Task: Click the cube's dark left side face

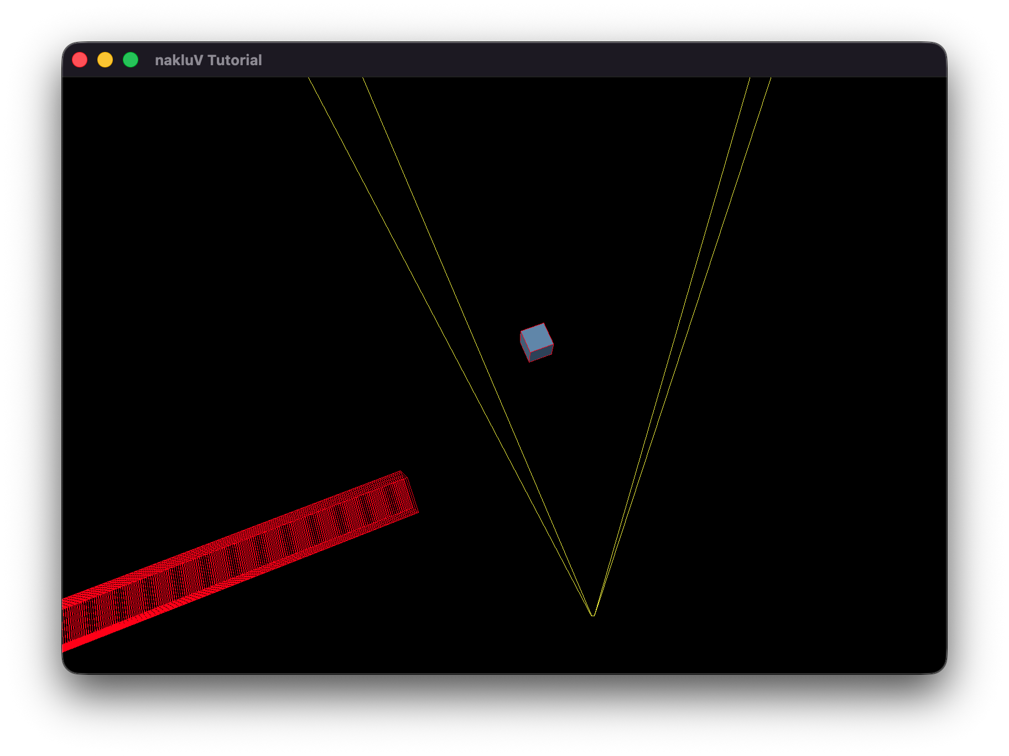Action: (x=525, y=348)
